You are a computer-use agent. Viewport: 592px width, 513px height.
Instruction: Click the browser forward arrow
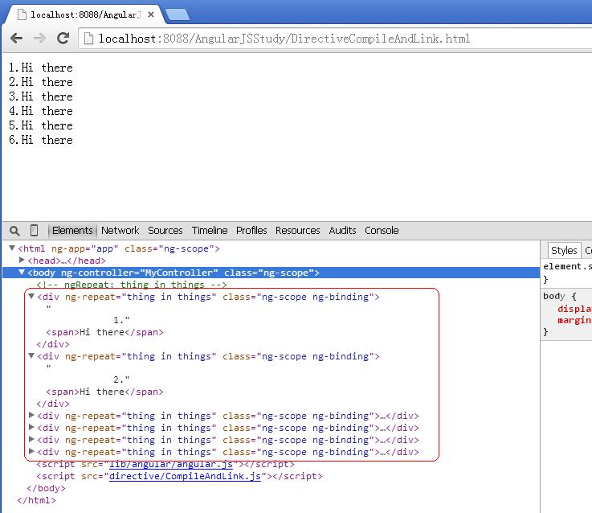(x=39, y=38)
